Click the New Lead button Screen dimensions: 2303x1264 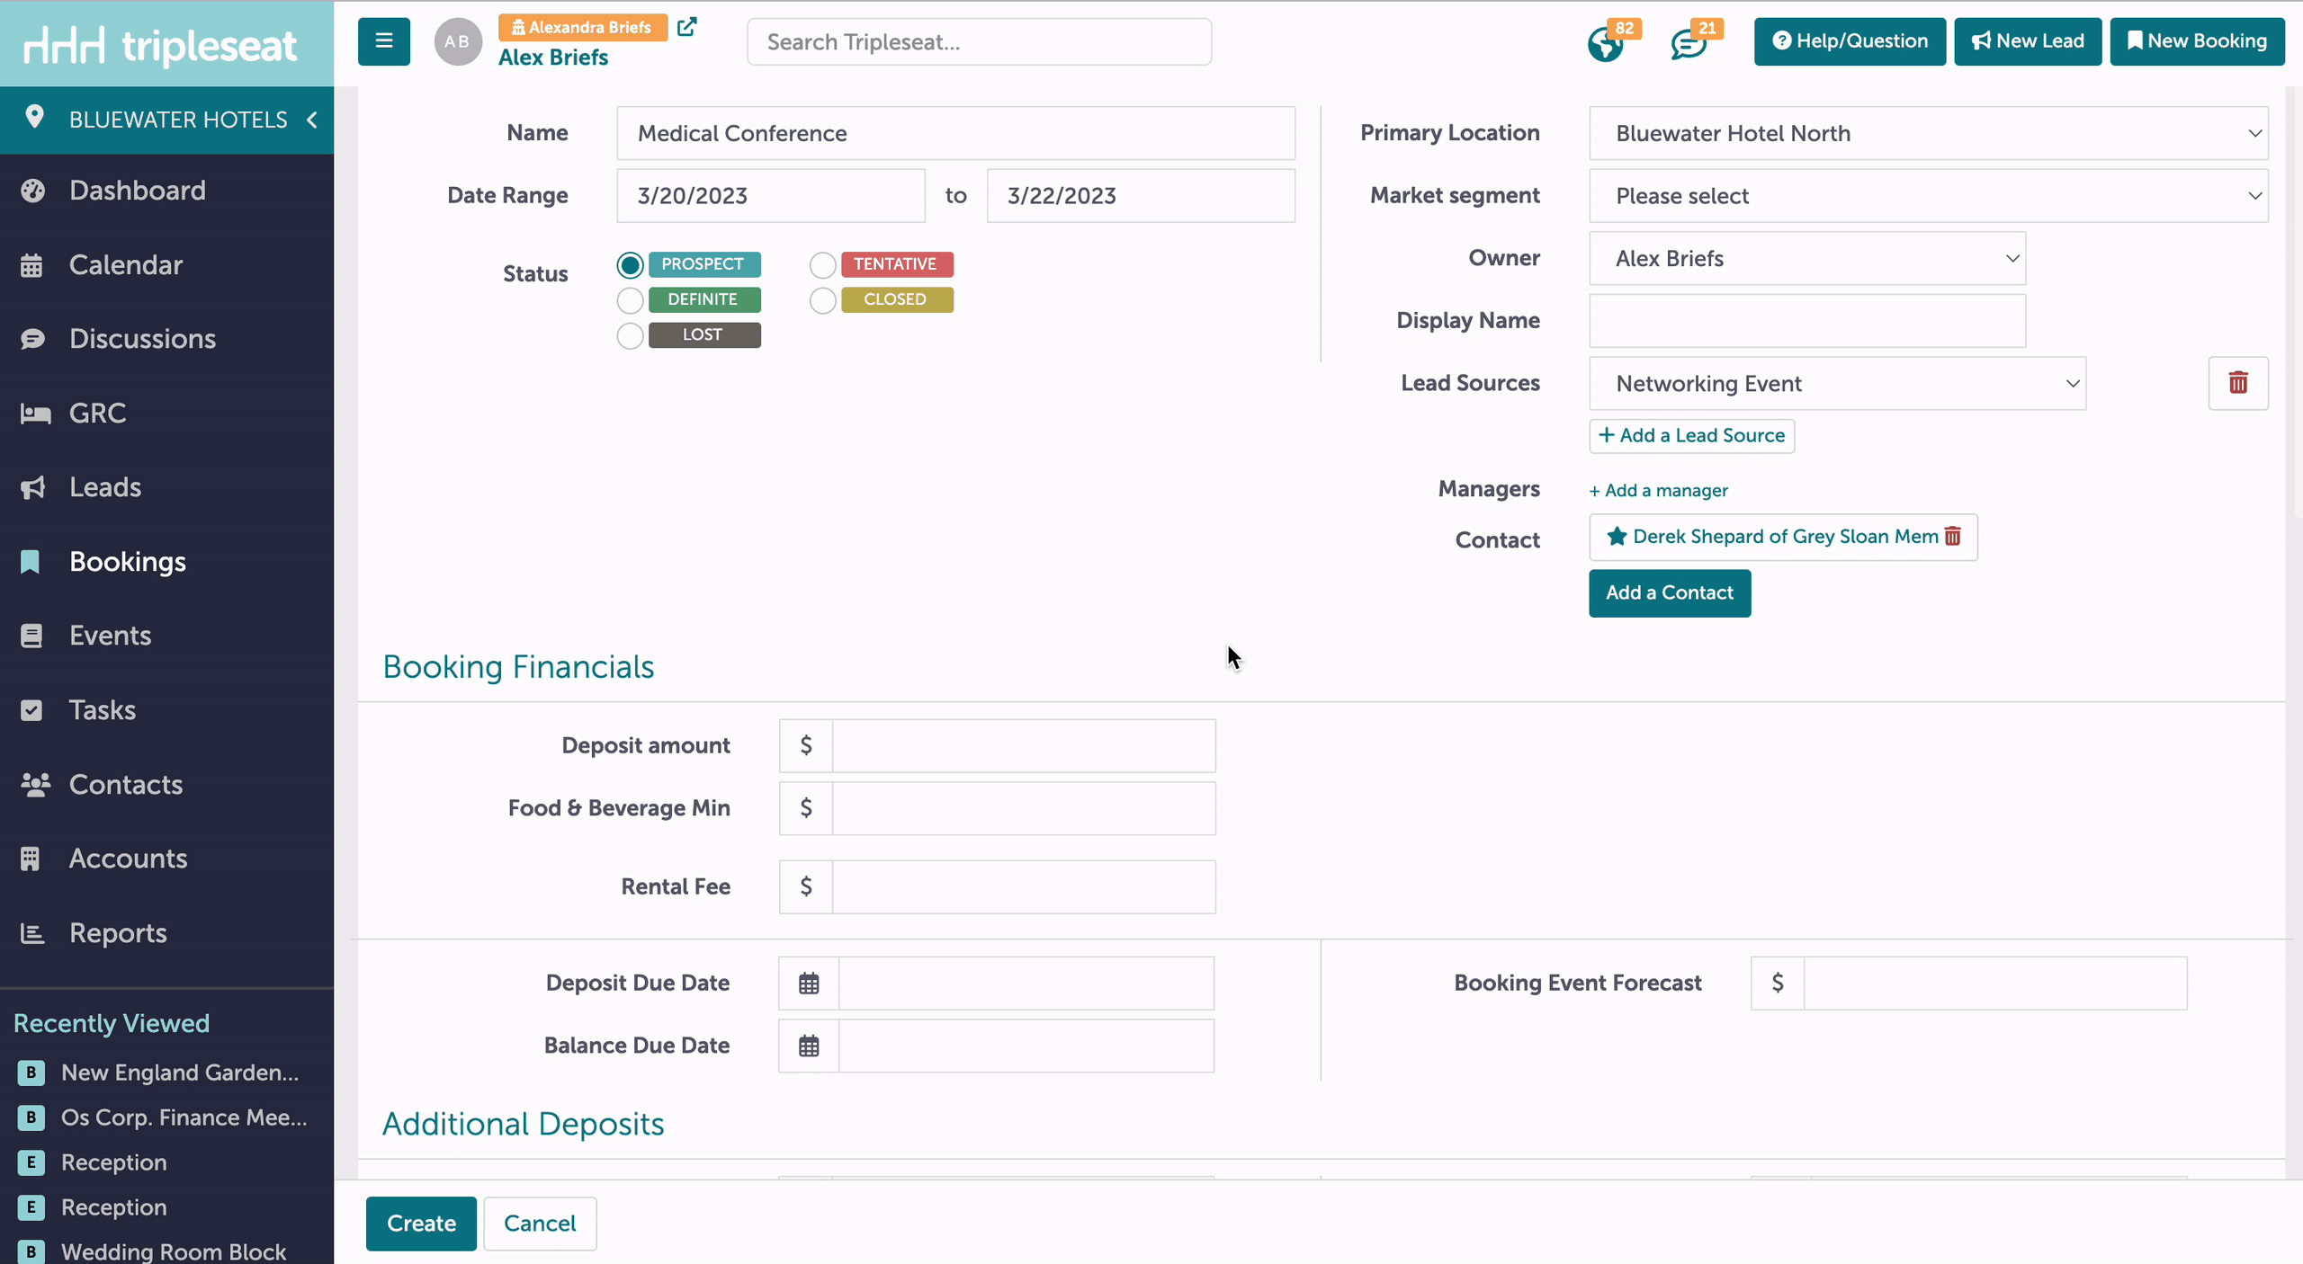tap(2028, 41)
